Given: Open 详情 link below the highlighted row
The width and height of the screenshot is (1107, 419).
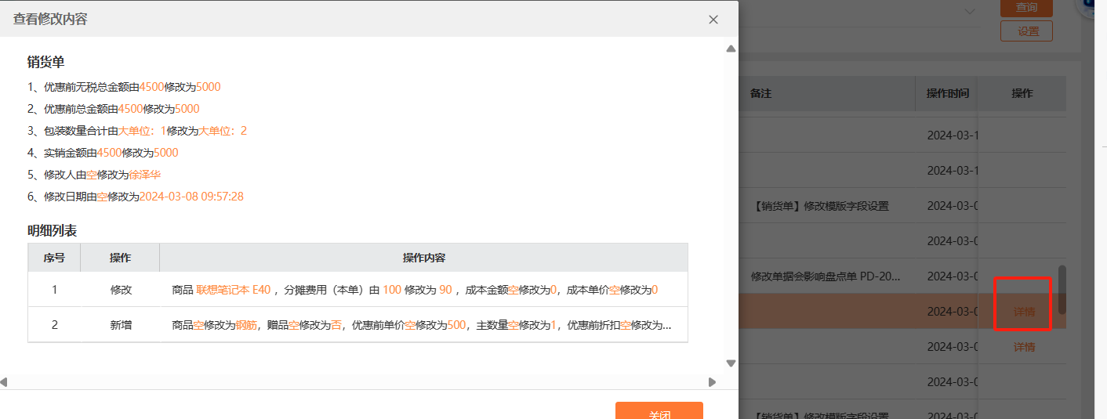Looking at the screenshot, I should tap(1024, 347).
